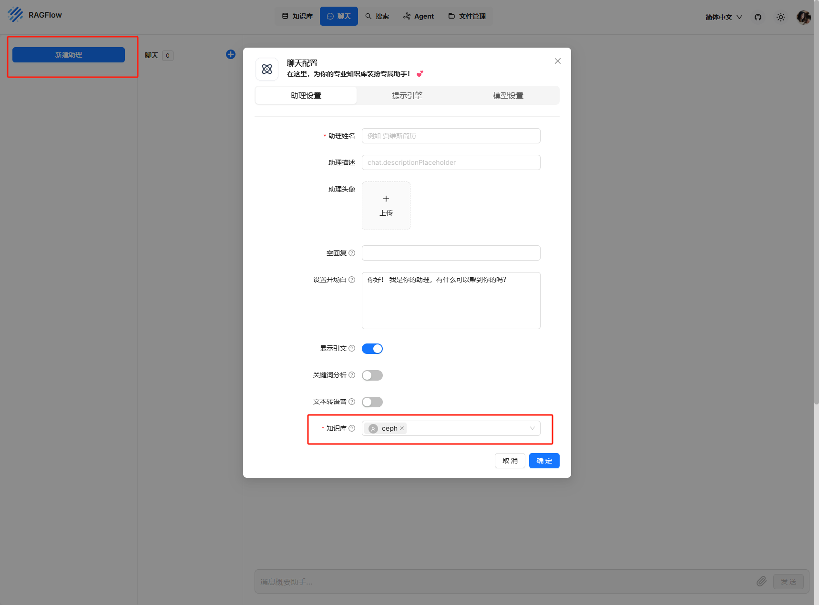
Task: Click the chat configuration atom icon
Action: [x=267, y=69]
